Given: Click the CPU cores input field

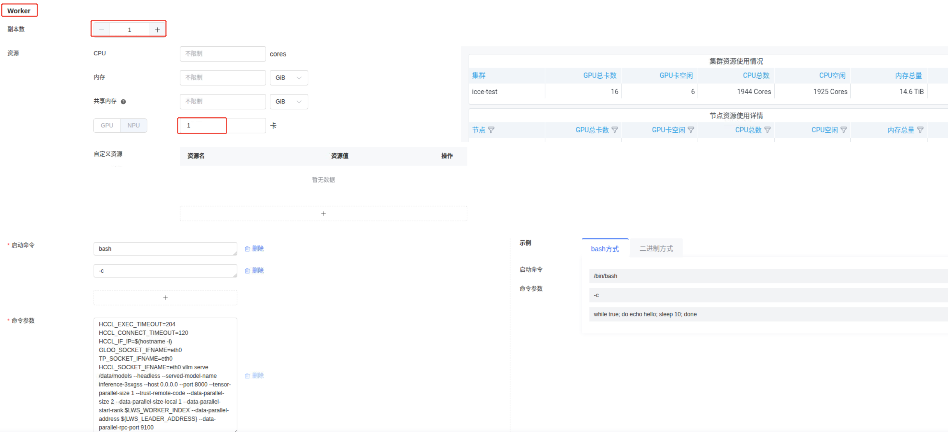Looking at the screenshot, I should [x=223, y=54].
